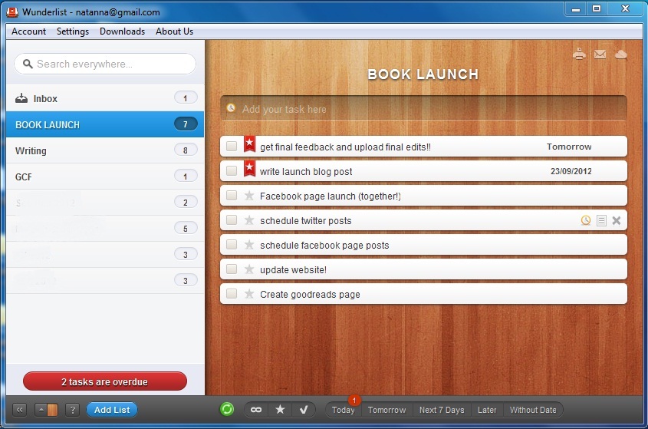Check off 'Facebook page launch' task

point(232,196)
